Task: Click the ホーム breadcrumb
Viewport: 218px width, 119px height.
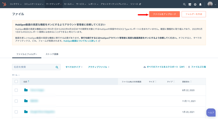Action: point(15,75)
